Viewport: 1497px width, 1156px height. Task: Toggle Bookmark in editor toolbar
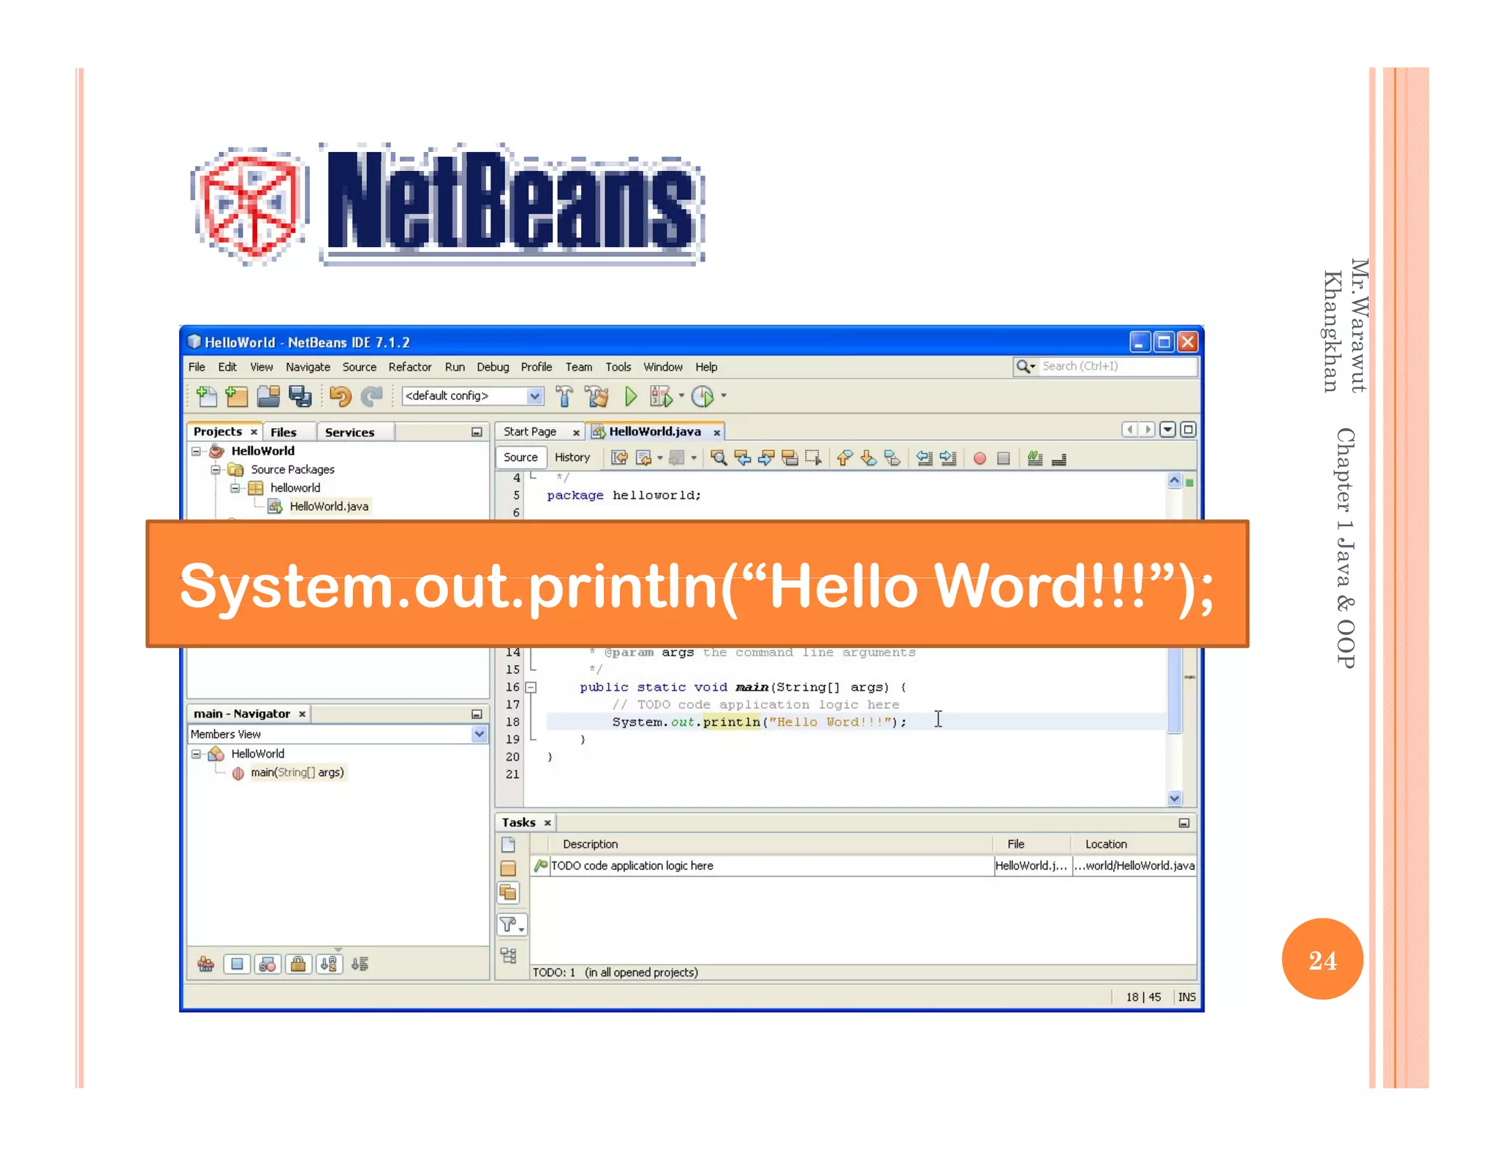pyautogui.click(x=892, y=458)
